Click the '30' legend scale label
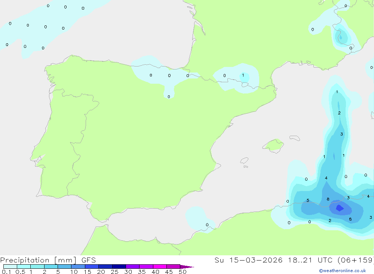The image size is (374, 274). pos(128,272)
